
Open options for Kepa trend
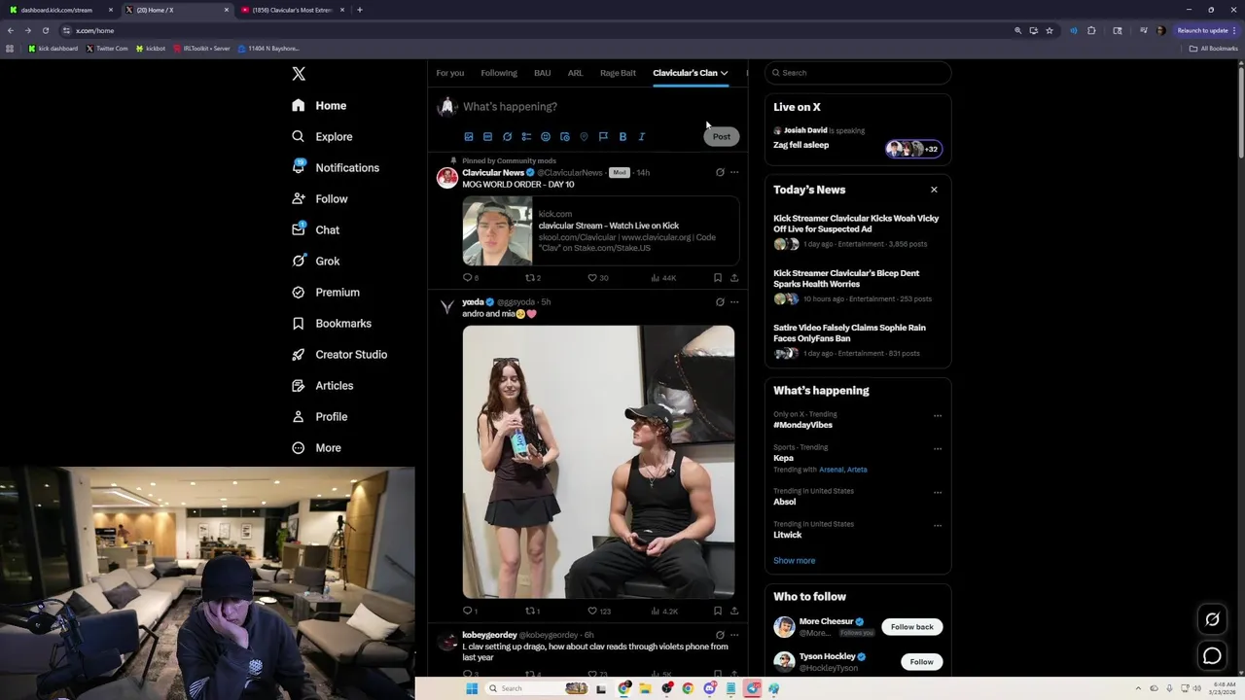tap(938, 449)
